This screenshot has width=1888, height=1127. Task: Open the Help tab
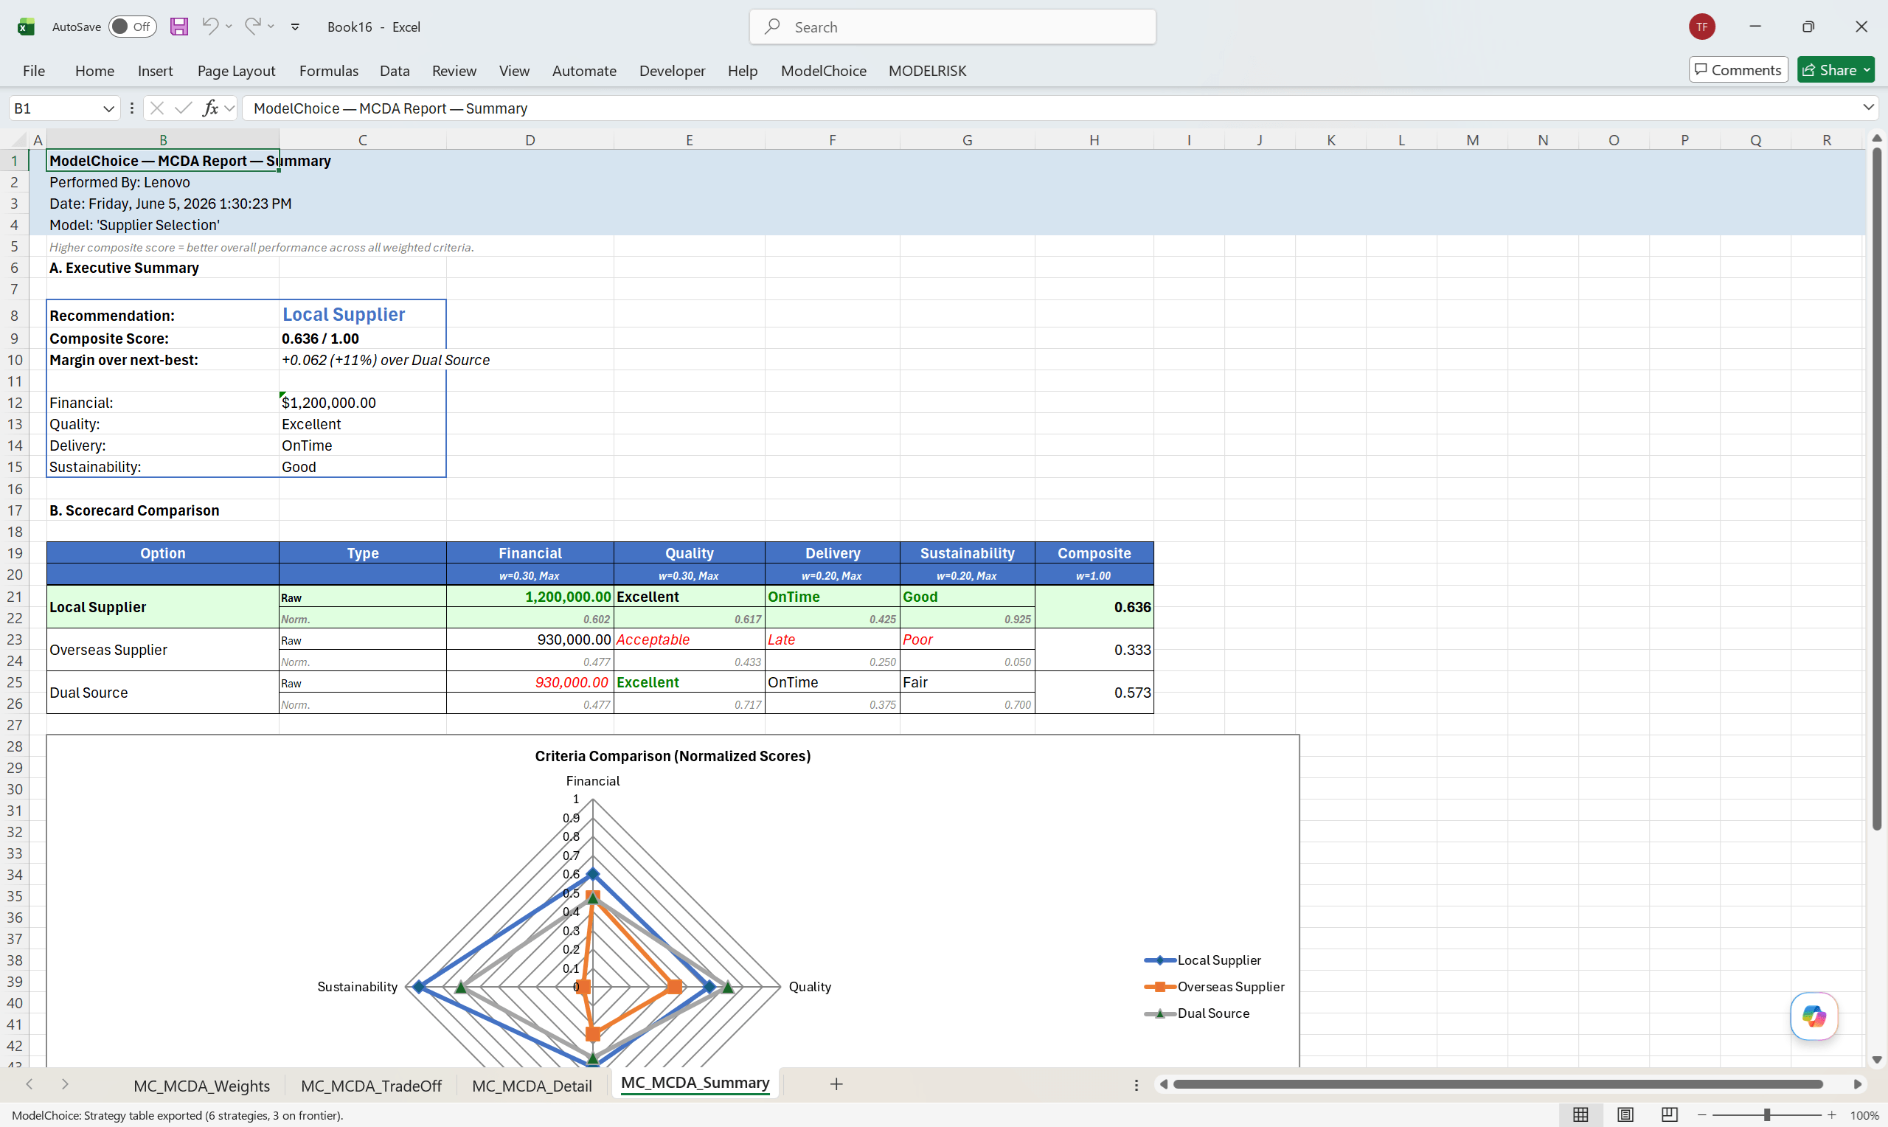tap(743, 71)
